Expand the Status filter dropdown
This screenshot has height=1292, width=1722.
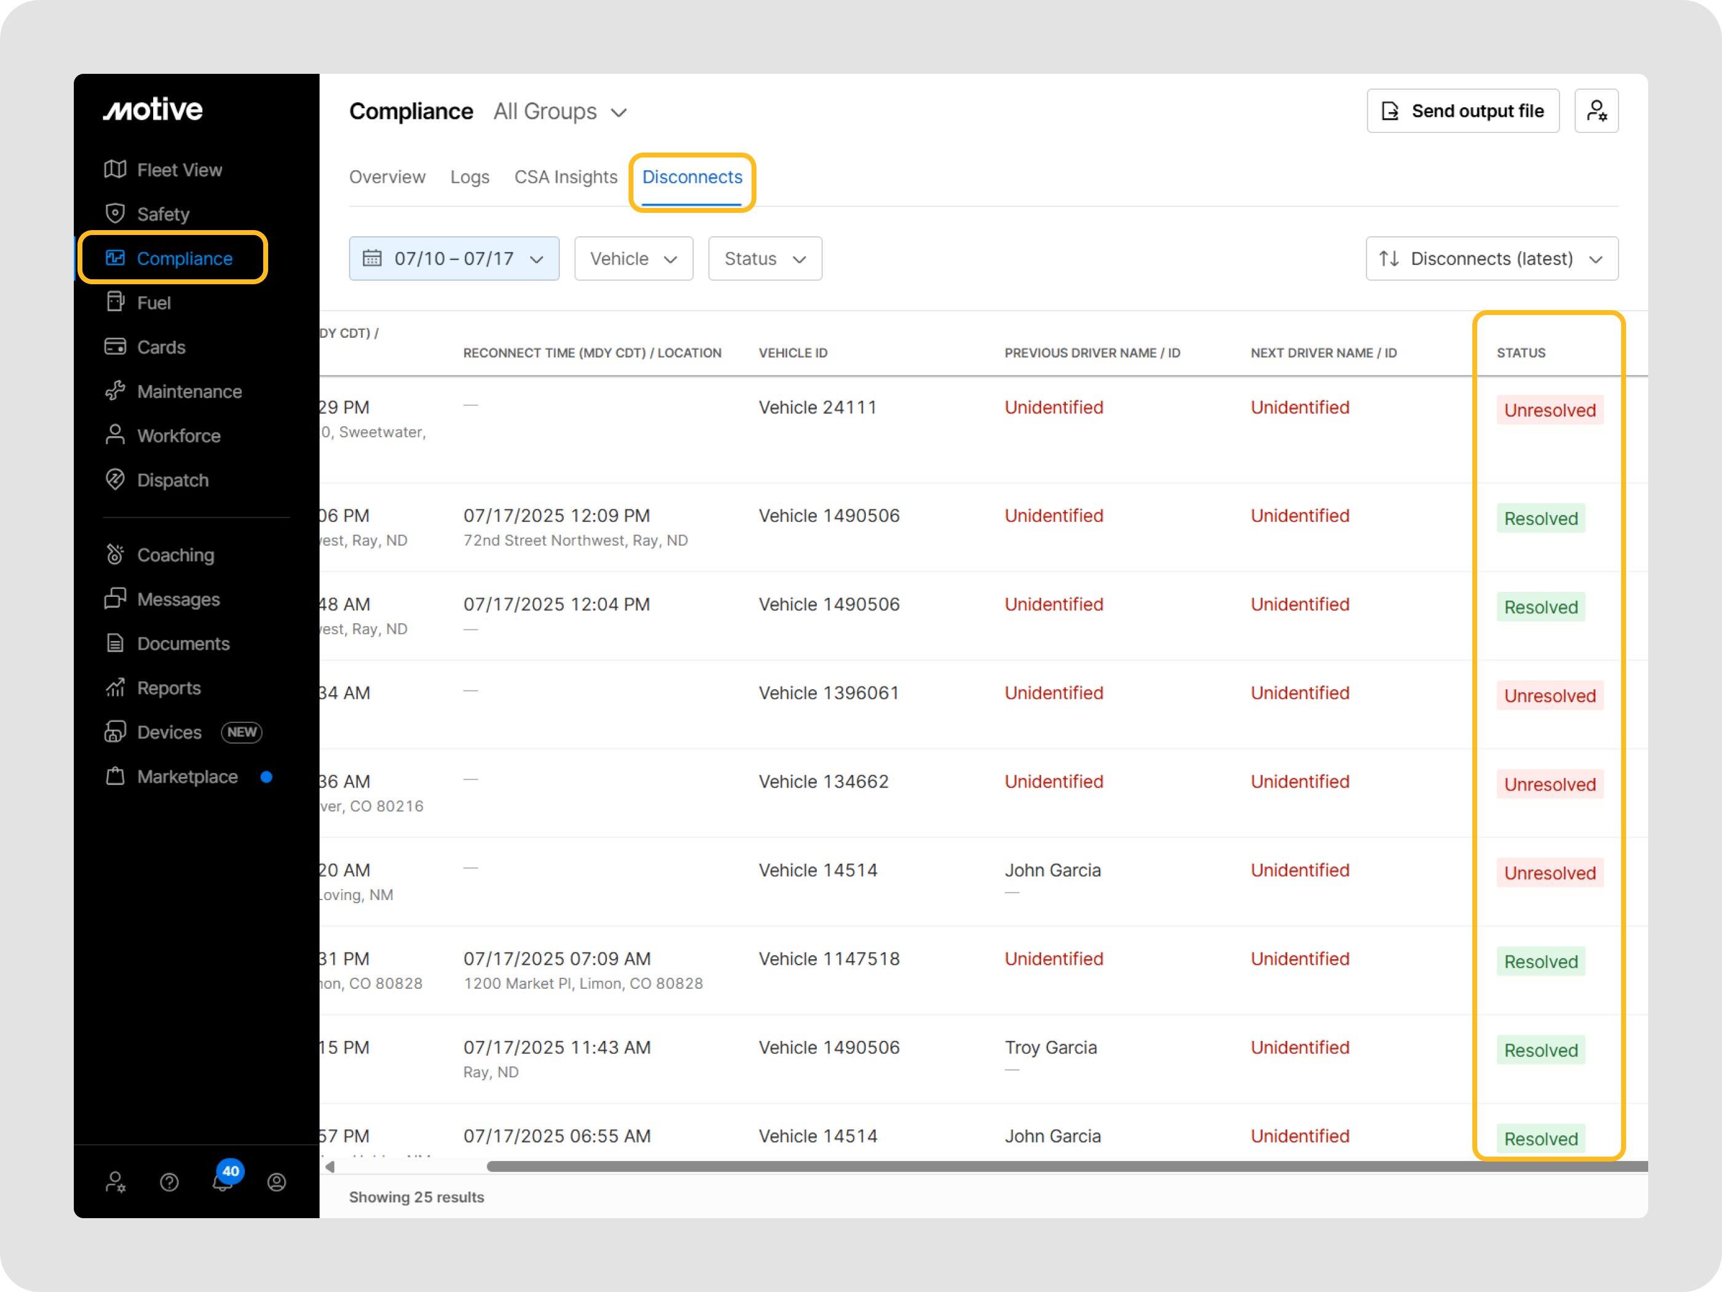click(764, 258)
